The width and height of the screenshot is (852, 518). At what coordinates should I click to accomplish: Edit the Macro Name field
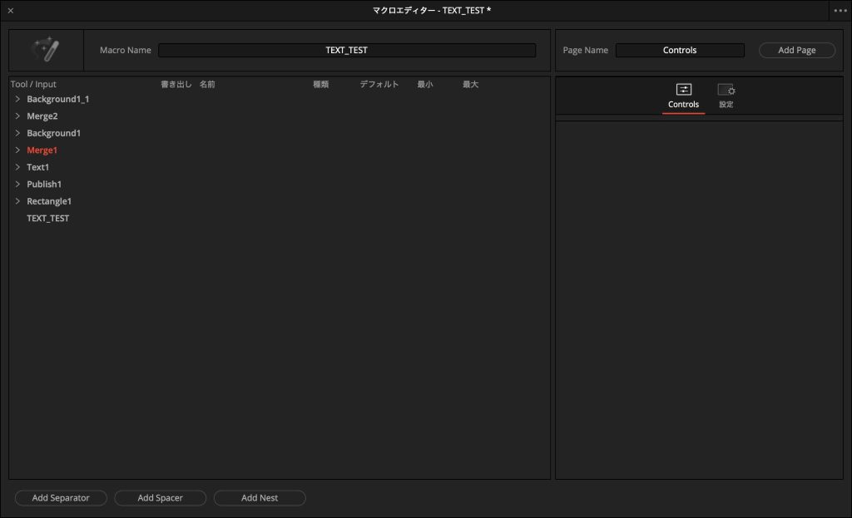(x=347, y=50)
